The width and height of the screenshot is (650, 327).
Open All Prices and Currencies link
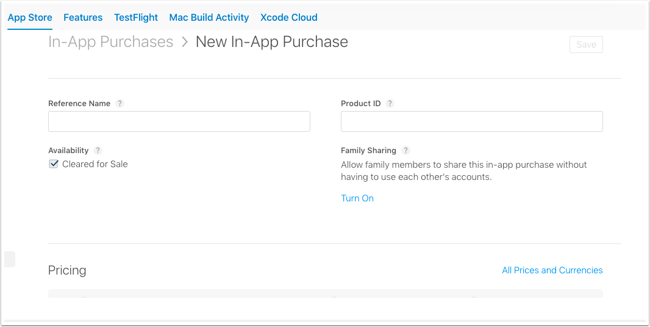click(x=552, y=270)
